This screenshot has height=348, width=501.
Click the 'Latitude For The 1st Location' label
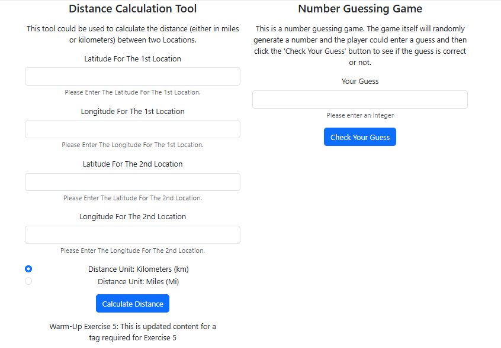[x=133, y=59]
